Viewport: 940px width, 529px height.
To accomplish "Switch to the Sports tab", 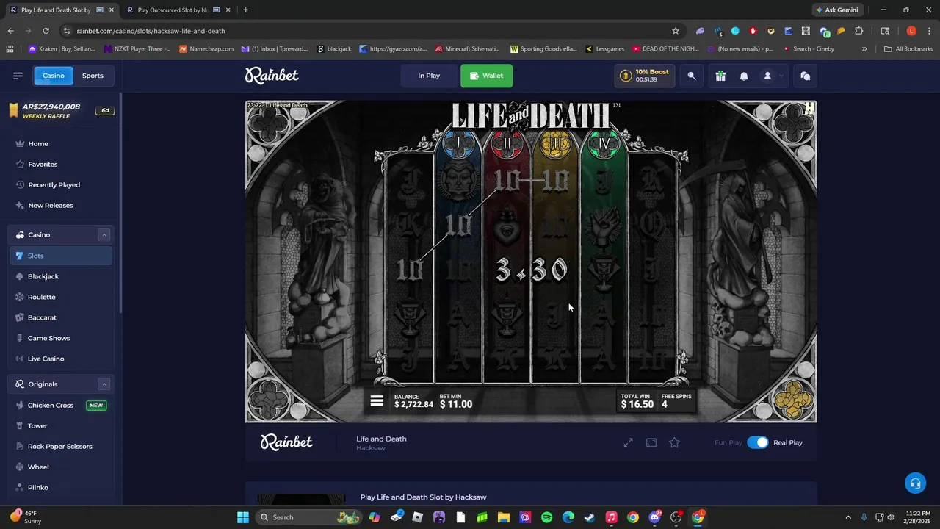I will 93,76.
